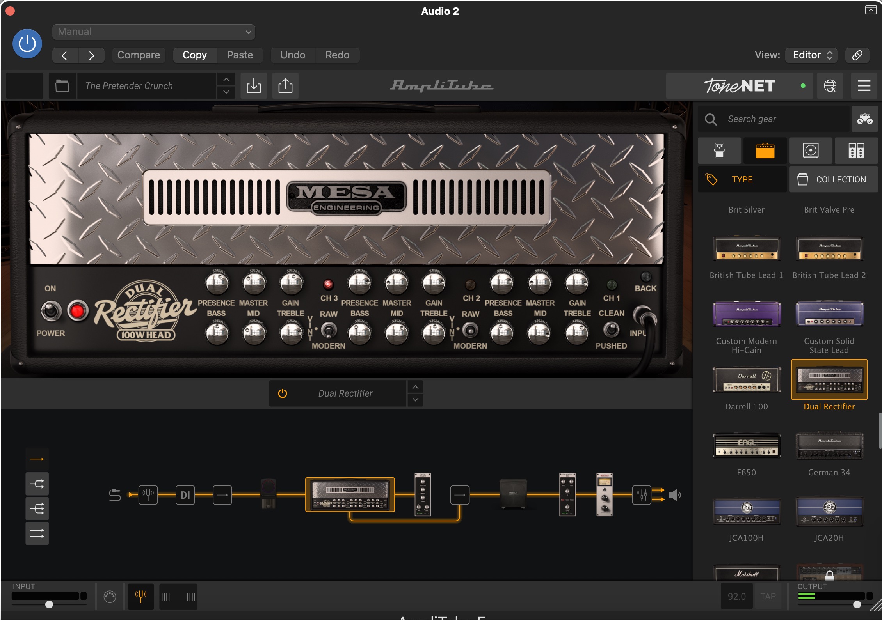882x620 pixels.
Task: Open the hamburger main menu
Action: click(864, 86)
